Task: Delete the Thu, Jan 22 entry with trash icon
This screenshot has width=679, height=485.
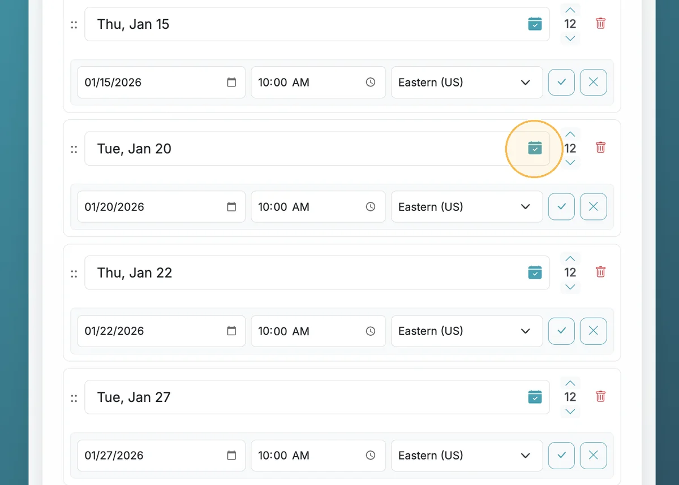Action: [x=601, y=272]
